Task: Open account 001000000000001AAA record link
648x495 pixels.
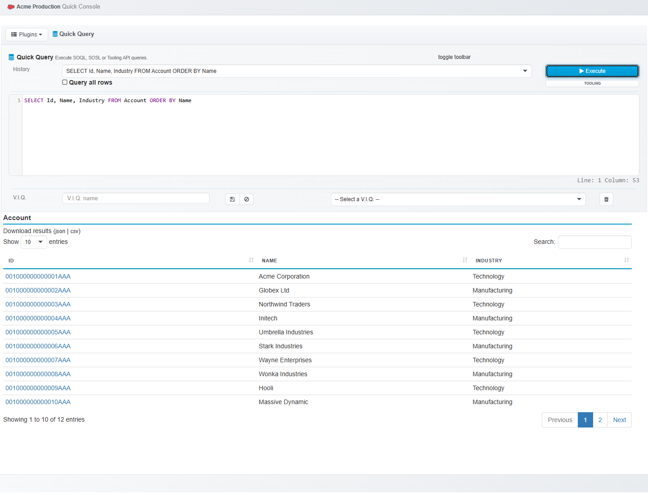Action: [x=38, y=276]
